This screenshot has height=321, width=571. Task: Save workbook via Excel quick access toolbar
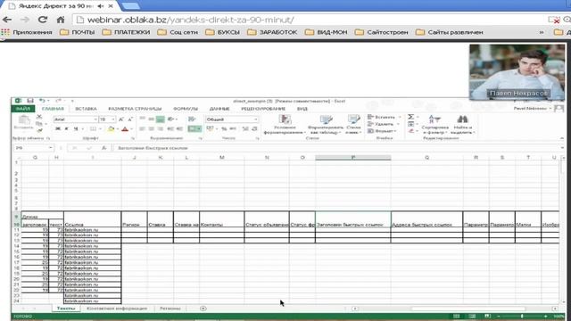30,101
